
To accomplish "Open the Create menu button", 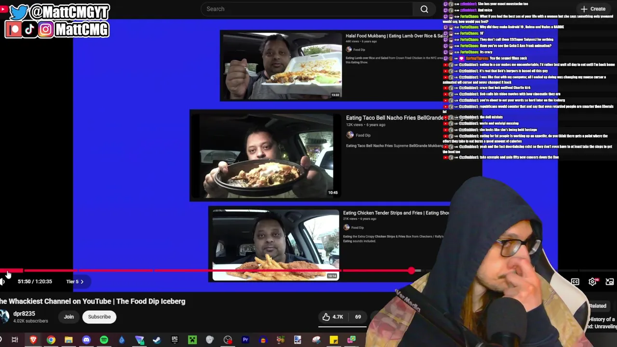I will pos(593,9).
